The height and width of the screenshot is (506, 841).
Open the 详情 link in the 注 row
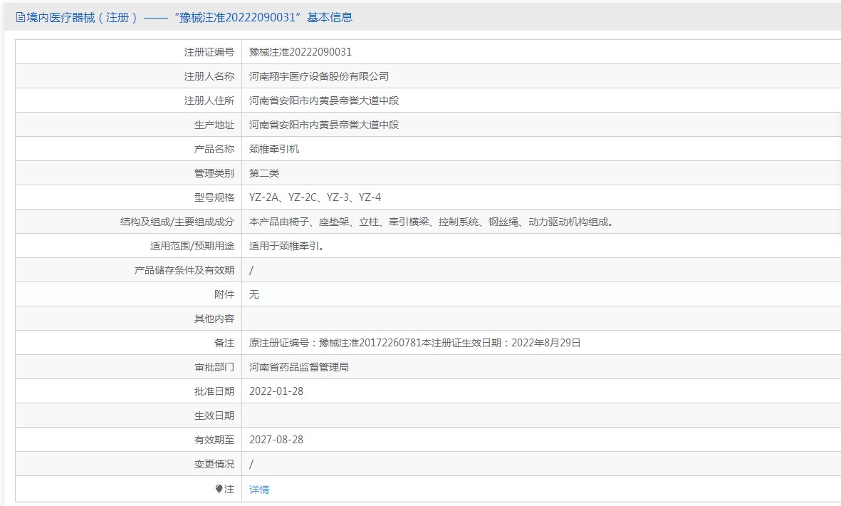pyautogui.click(x=259, y=490)
